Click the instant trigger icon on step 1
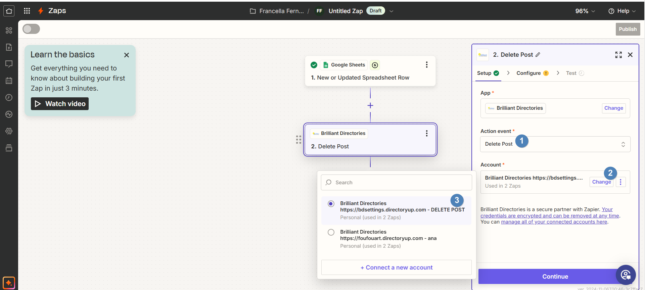645x290 pixels. coord(375,65)
